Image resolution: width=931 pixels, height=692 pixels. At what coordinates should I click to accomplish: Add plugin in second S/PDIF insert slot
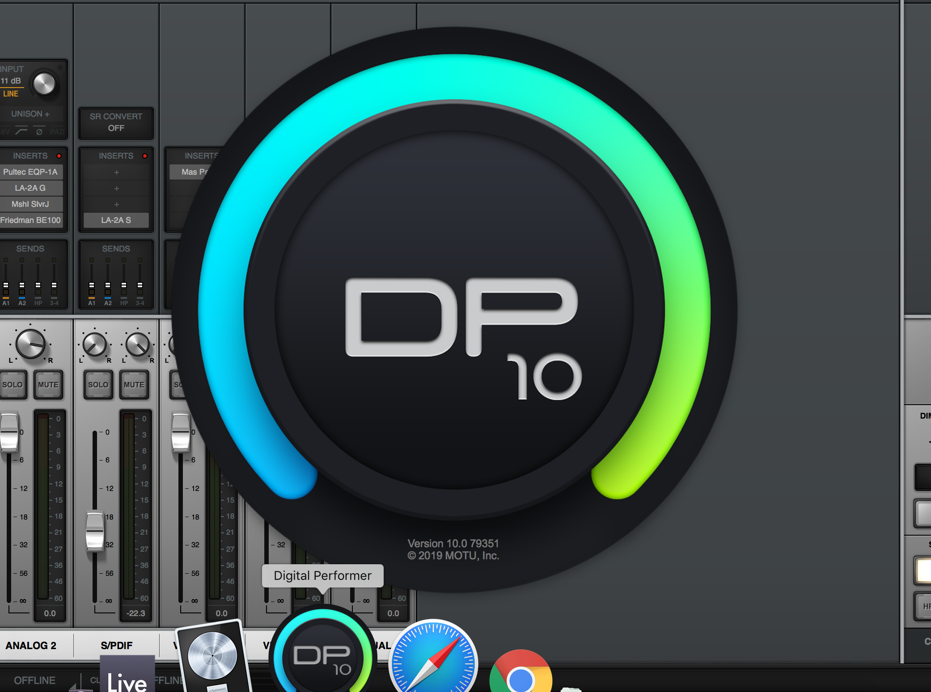coord(116,188)
